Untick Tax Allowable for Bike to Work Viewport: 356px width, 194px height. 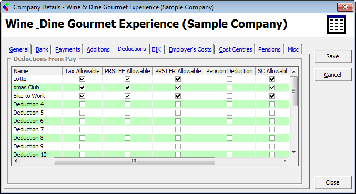82,96
